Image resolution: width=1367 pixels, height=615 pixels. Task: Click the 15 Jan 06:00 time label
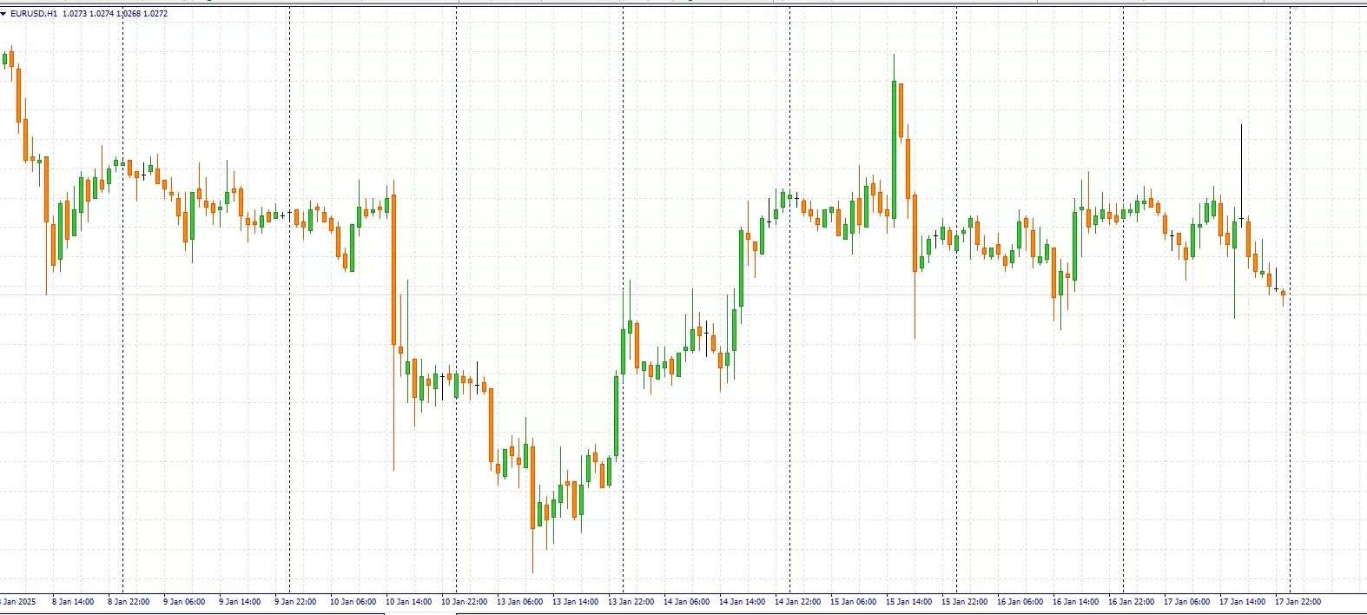[853, 601]
